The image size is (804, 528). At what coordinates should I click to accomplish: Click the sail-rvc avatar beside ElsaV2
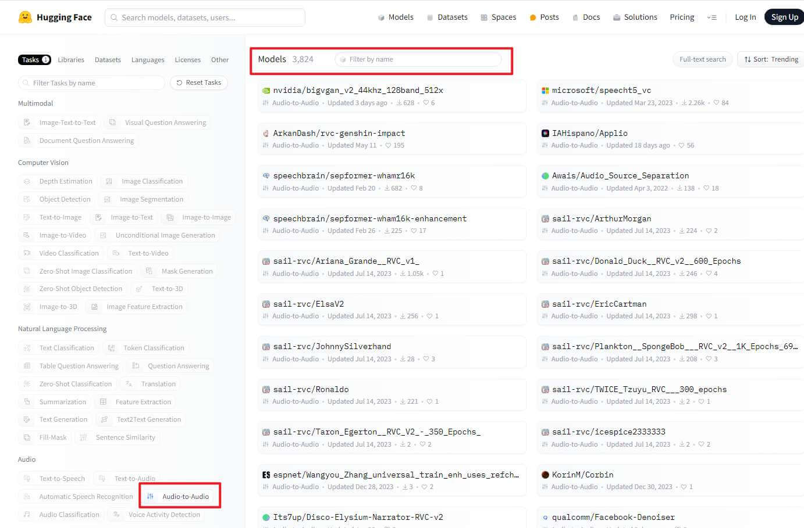[x=266, y=304]
